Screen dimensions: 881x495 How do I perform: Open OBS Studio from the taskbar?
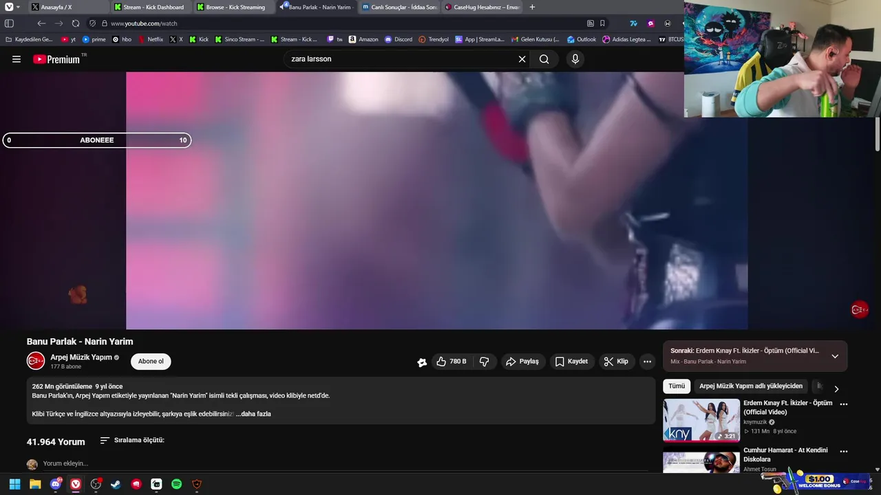pos(96,484)
